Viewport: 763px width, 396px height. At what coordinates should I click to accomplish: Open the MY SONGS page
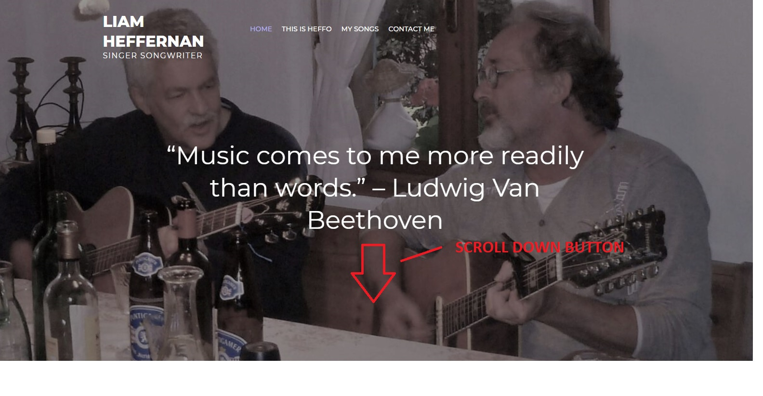point(360,29)
